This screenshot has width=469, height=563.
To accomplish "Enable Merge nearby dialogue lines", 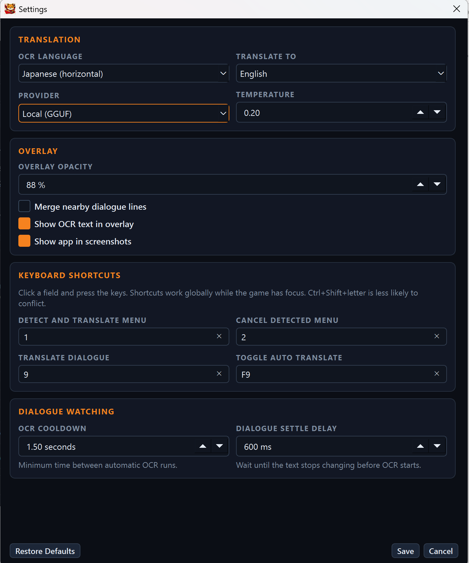I will click(24, 206).
